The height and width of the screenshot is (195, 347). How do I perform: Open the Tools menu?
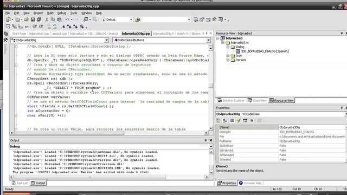pyautogui.click(x=74, y=13)
